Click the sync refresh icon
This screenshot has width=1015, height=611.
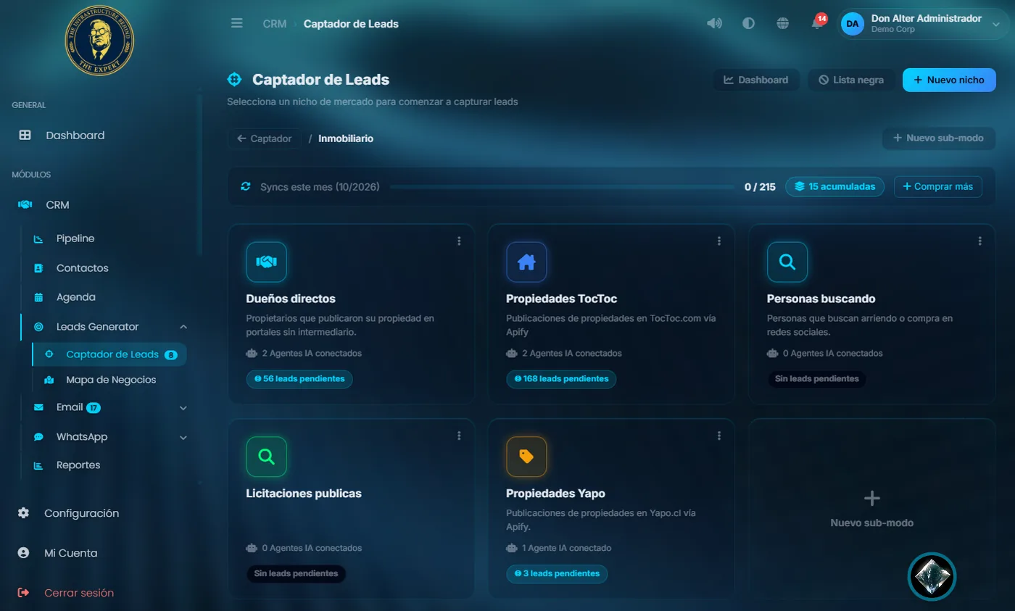click(246, 187)
